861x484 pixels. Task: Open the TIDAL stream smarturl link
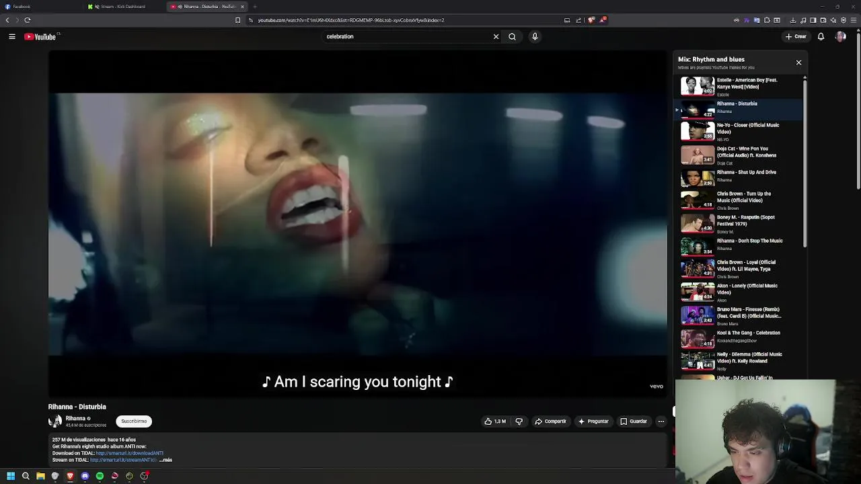click(x=123, y=460)
